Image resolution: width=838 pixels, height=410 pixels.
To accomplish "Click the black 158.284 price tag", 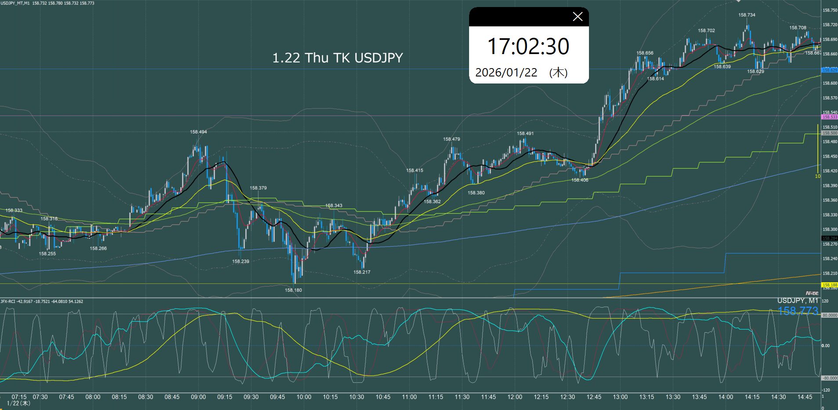I will tap(829, 238).
